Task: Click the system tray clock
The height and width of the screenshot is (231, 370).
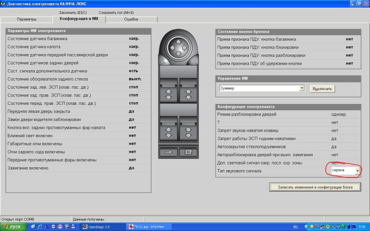Action: coord(362,227)
